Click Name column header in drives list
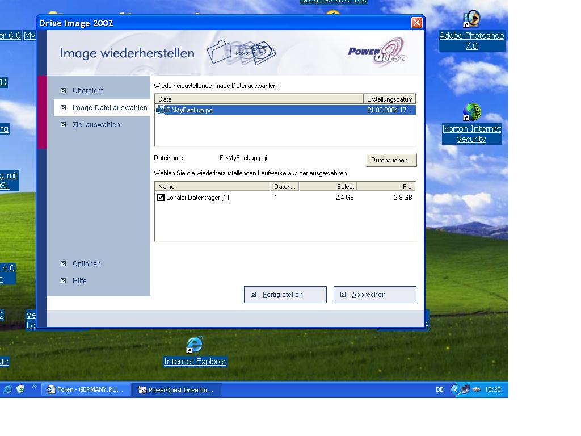This screenshot has height=436, width=581. pos(212,186)
